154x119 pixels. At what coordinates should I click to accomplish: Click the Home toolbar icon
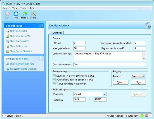point(24,14)
